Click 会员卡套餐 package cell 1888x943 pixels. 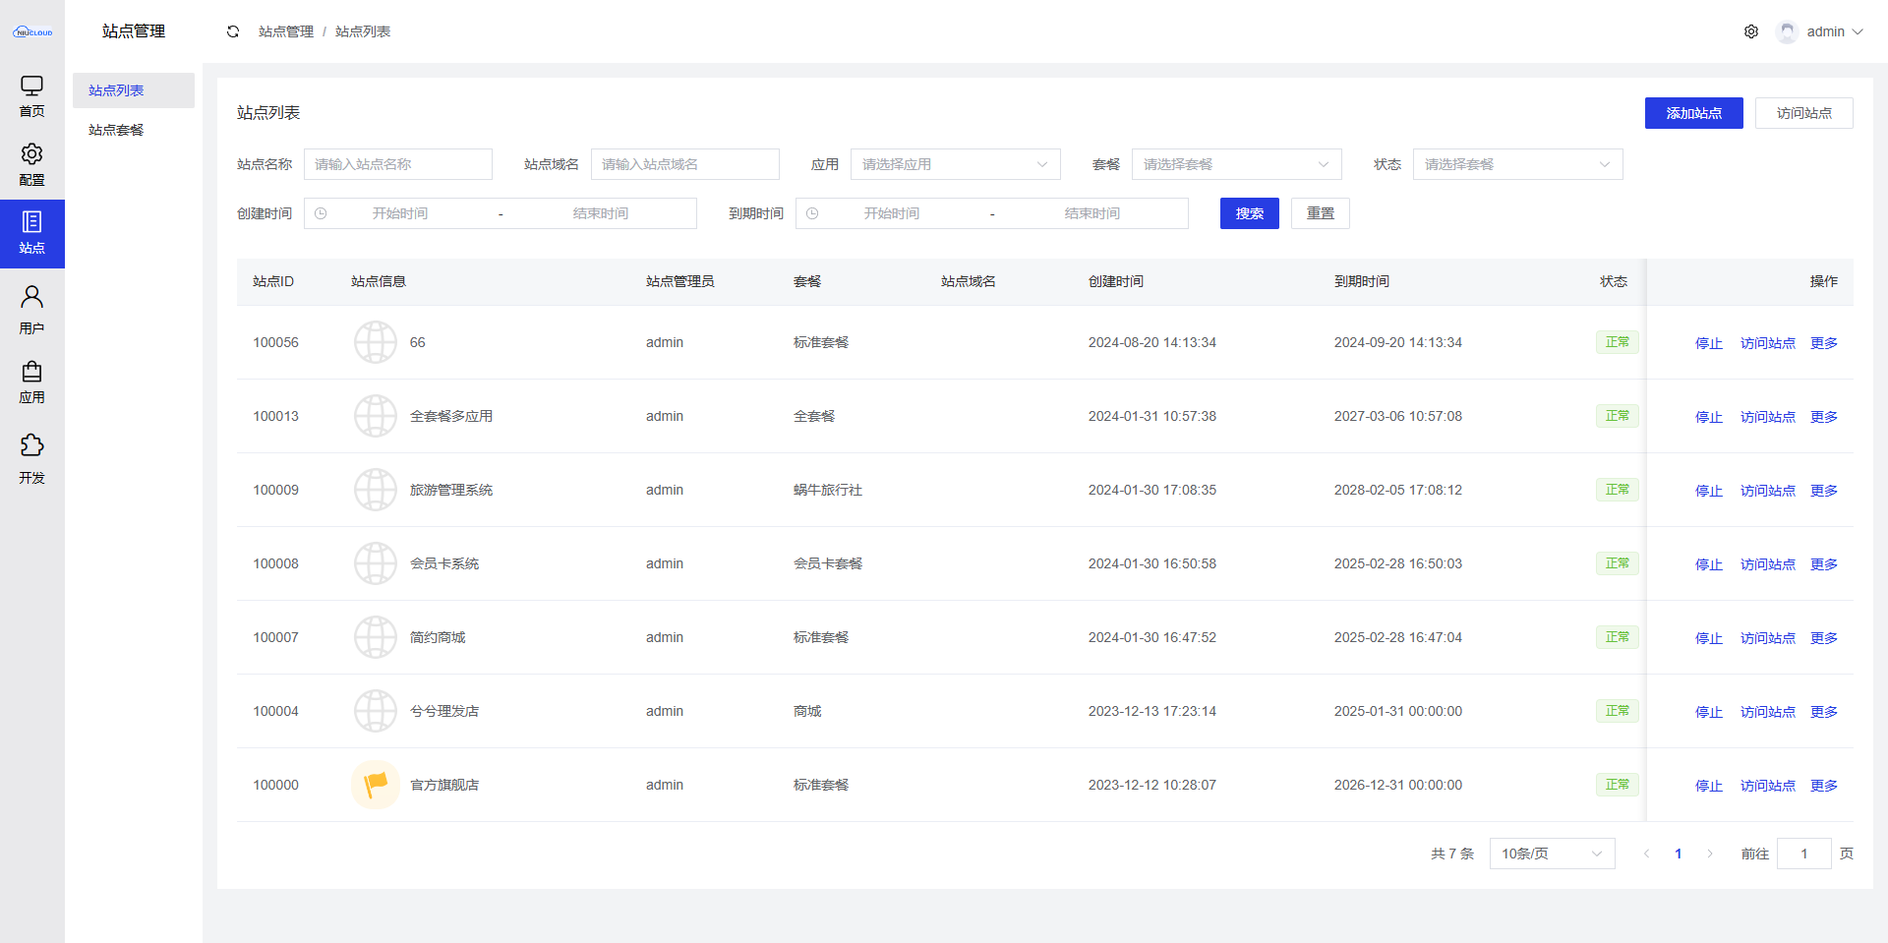click(828, 563)
